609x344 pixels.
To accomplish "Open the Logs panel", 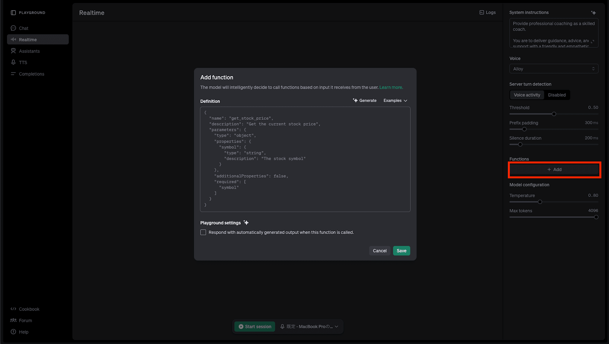I will [x=487, y=12].
